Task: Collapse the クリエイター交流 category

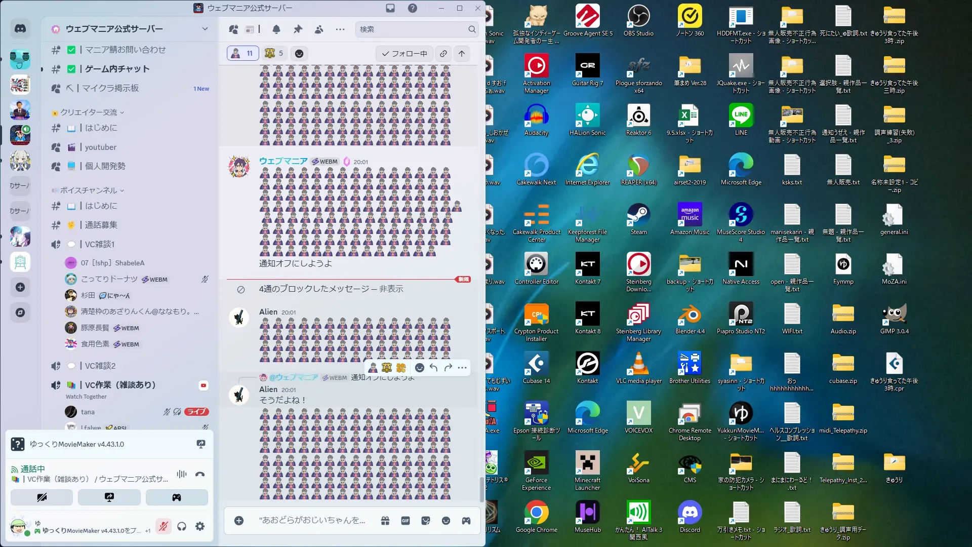Action: click(89, 112)
